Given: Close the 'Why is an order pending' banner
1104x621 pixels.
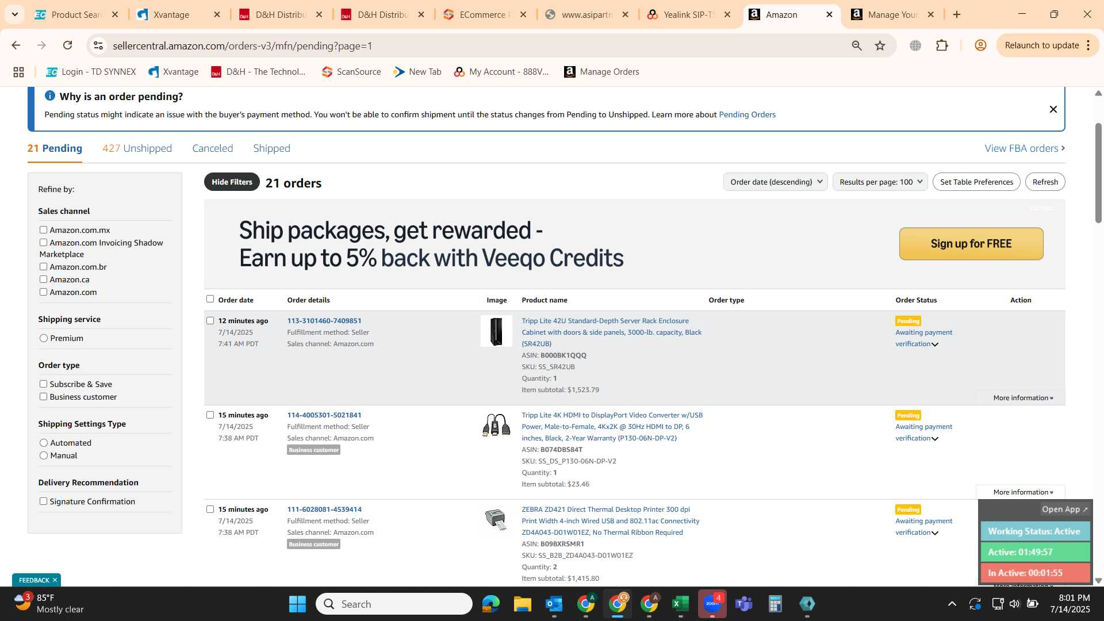Looking at the screenshot, I should click(1053, 109).
